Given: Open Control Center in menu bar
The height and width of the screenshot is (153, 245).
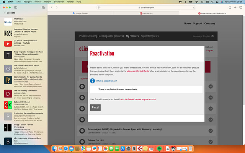Looking at the screenshot, I should tap(217, 2).
